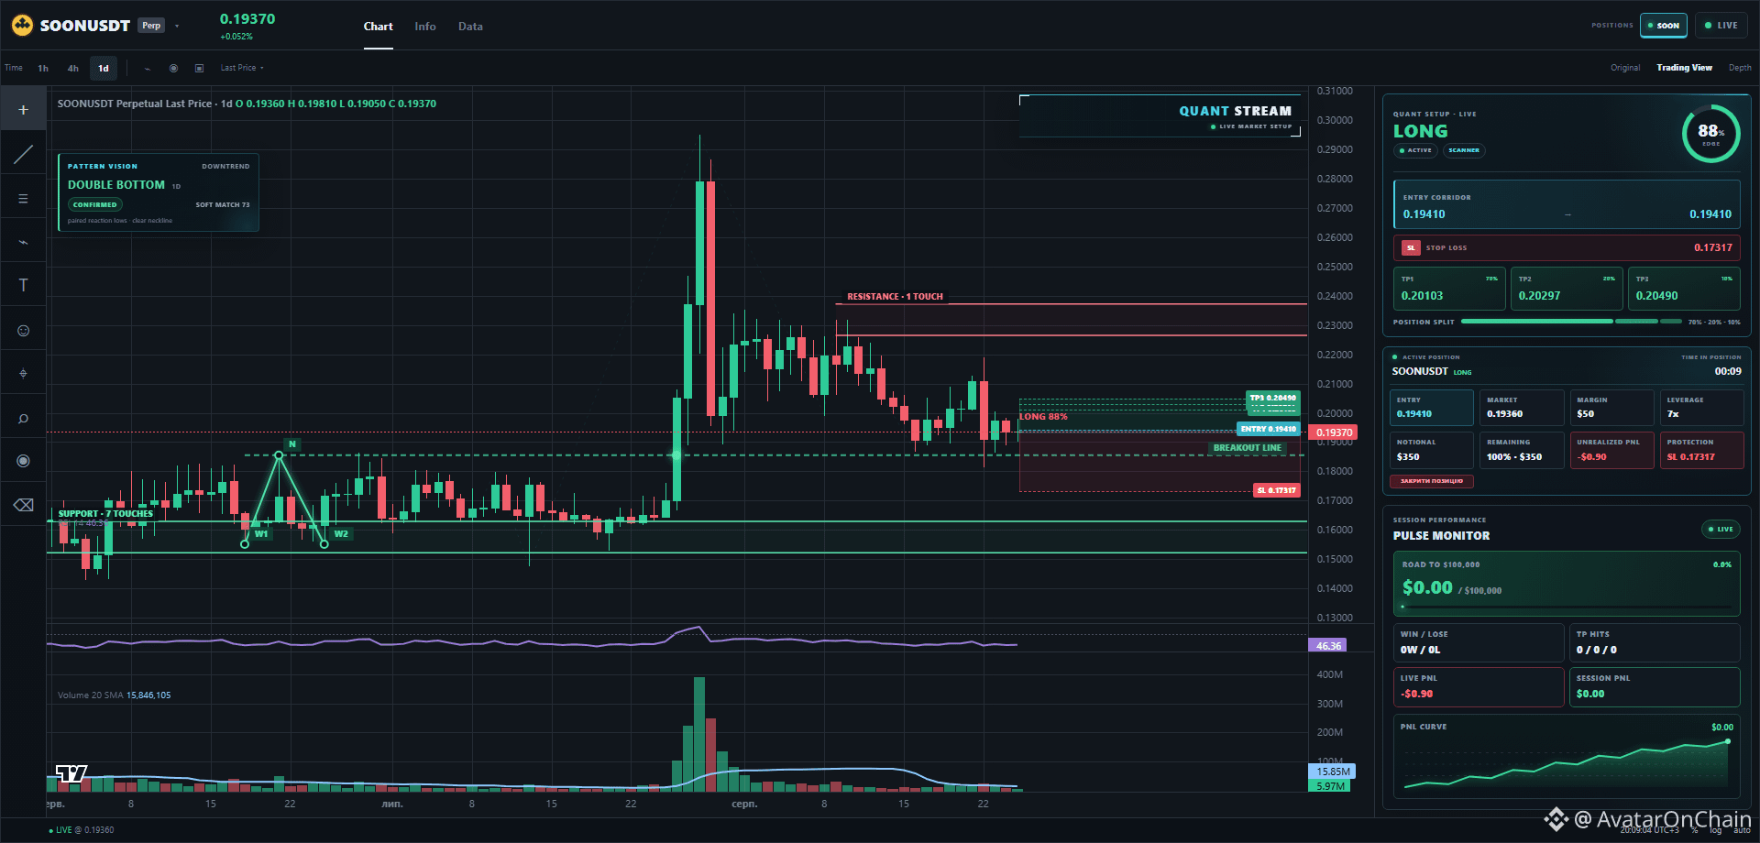Switch to the Chart tab
1760x843 pixels.
378,27
